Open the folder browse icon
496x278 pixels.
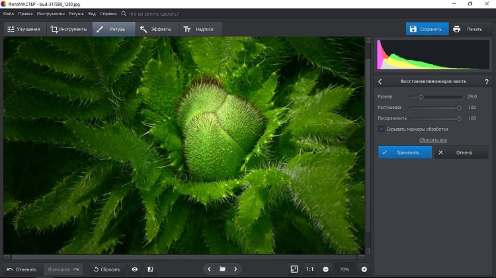click(x=222, y=269)
